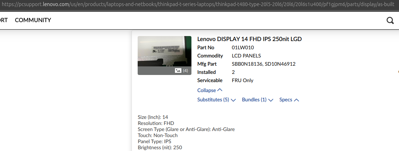399x151 pixels.
Task: Click the Lenovo DISPLAY 14 FHD title
Action: [x=250, y=39]
